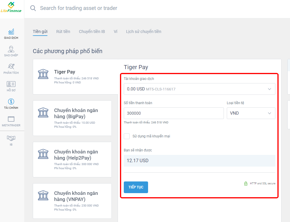This screenshot has height=222, width=290.
Task: Click Số tiền thanh toán label
Action: 138,103
